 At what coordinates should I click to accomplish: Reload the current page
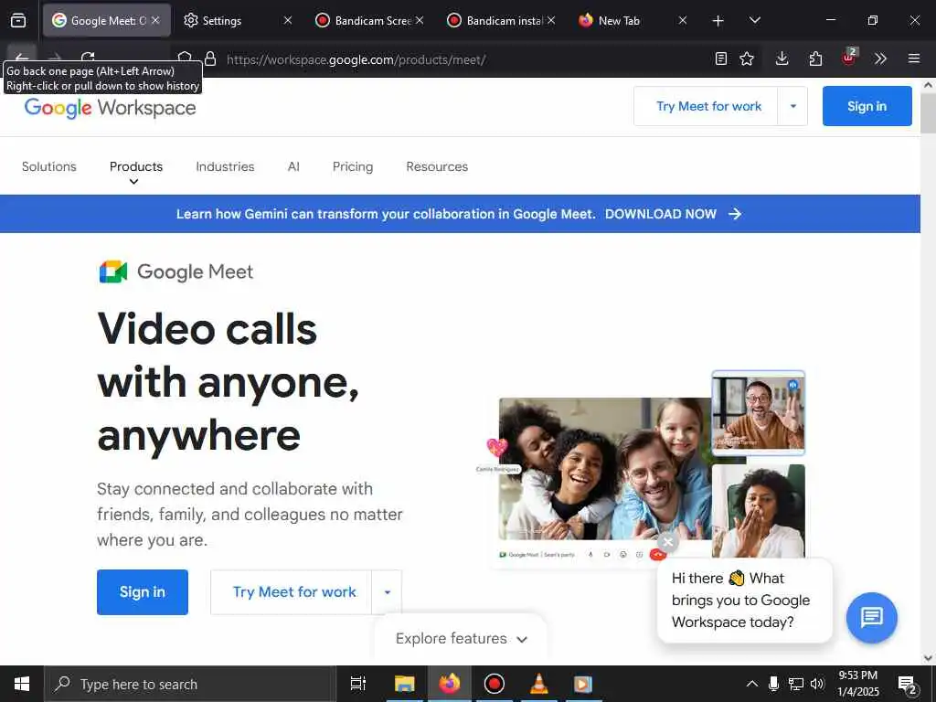(x=88, y=58)
